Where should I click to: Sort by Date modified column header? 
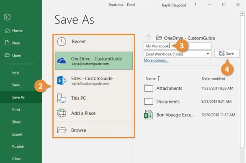[x=213, y=79]
